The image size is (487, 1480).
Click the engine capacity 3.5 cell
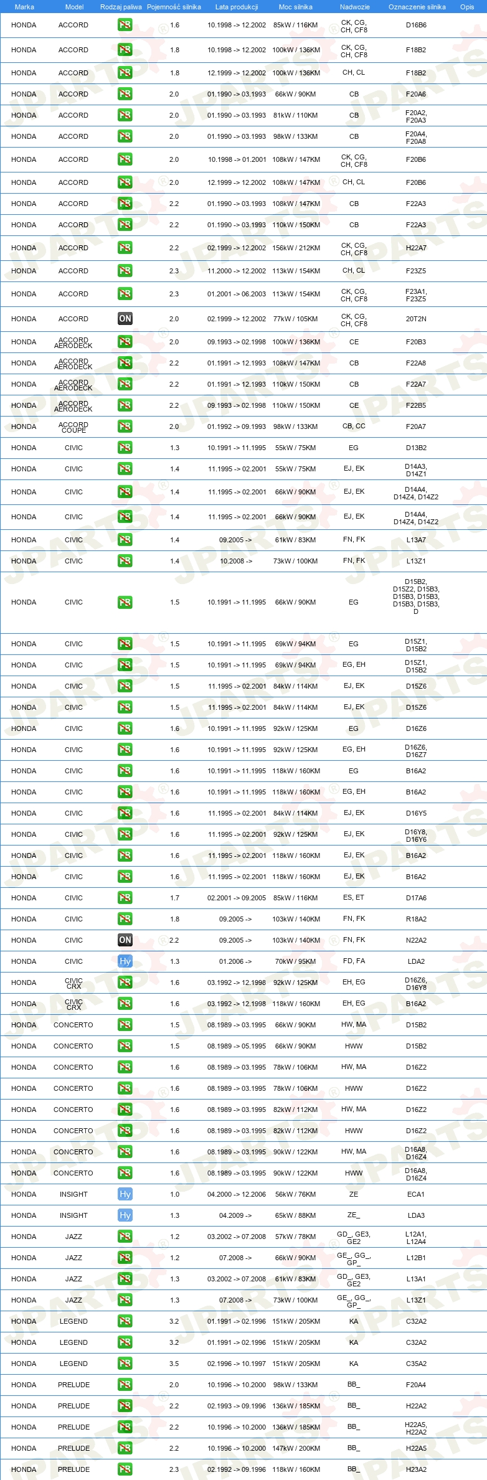coord(174,1364)
